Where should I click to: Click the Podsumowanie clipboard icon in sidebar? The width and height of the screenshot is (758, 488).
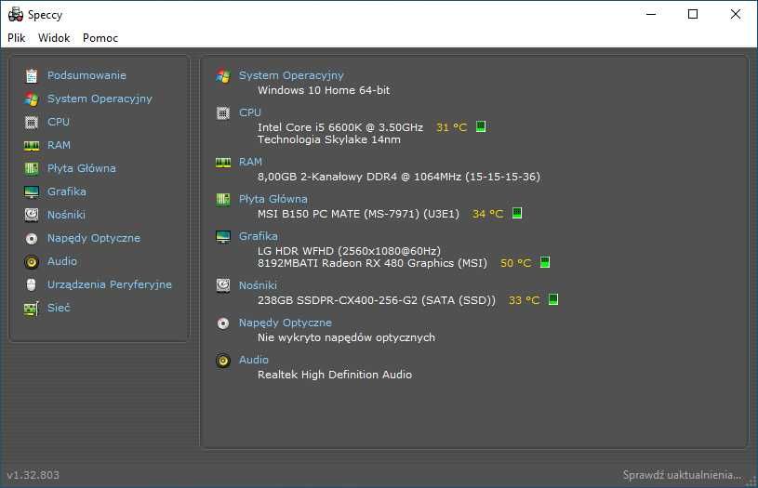pyautogui.click(x=32, y=75)
